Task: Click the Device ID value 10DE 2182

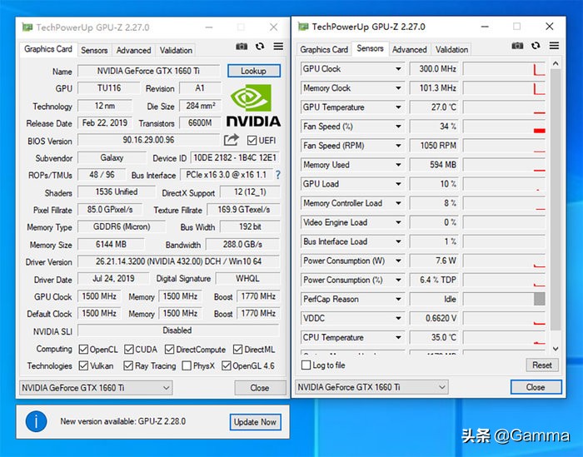Action: click(x=235, y=157)
